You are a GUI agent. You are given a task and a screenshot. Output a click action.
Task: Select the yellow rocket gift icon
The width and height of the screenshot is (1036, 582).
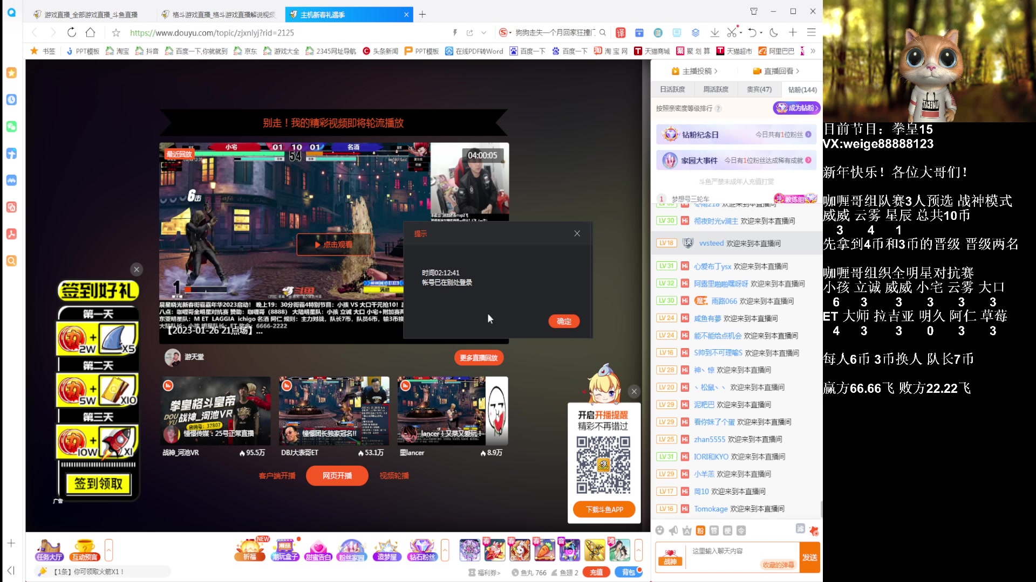pyautogui.click(x=595, y=550)
